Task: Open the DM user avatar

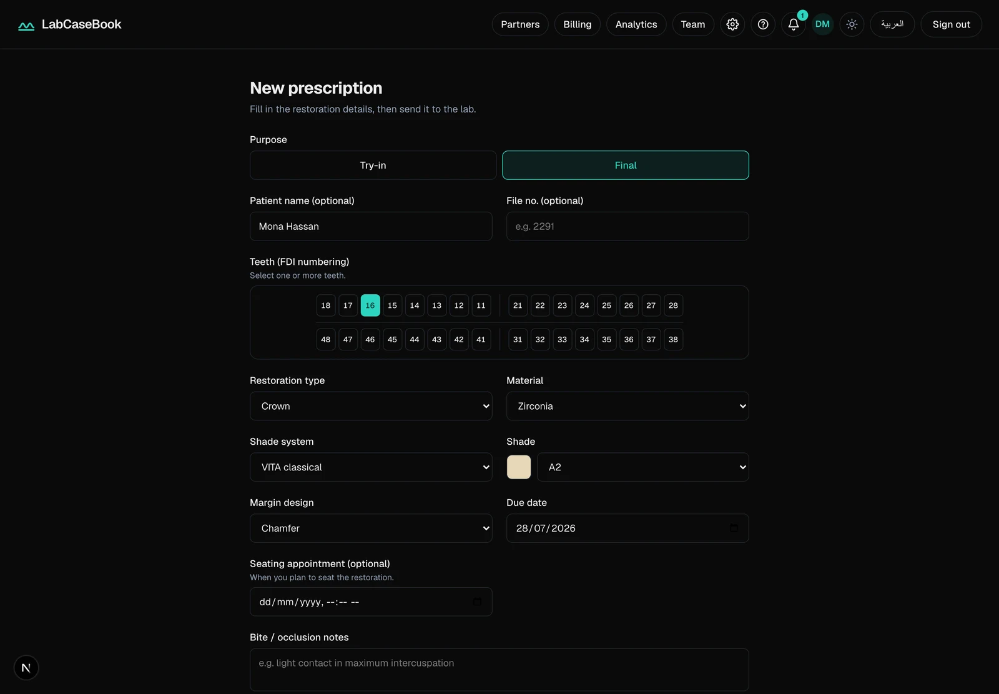Action: coord(822,24)
